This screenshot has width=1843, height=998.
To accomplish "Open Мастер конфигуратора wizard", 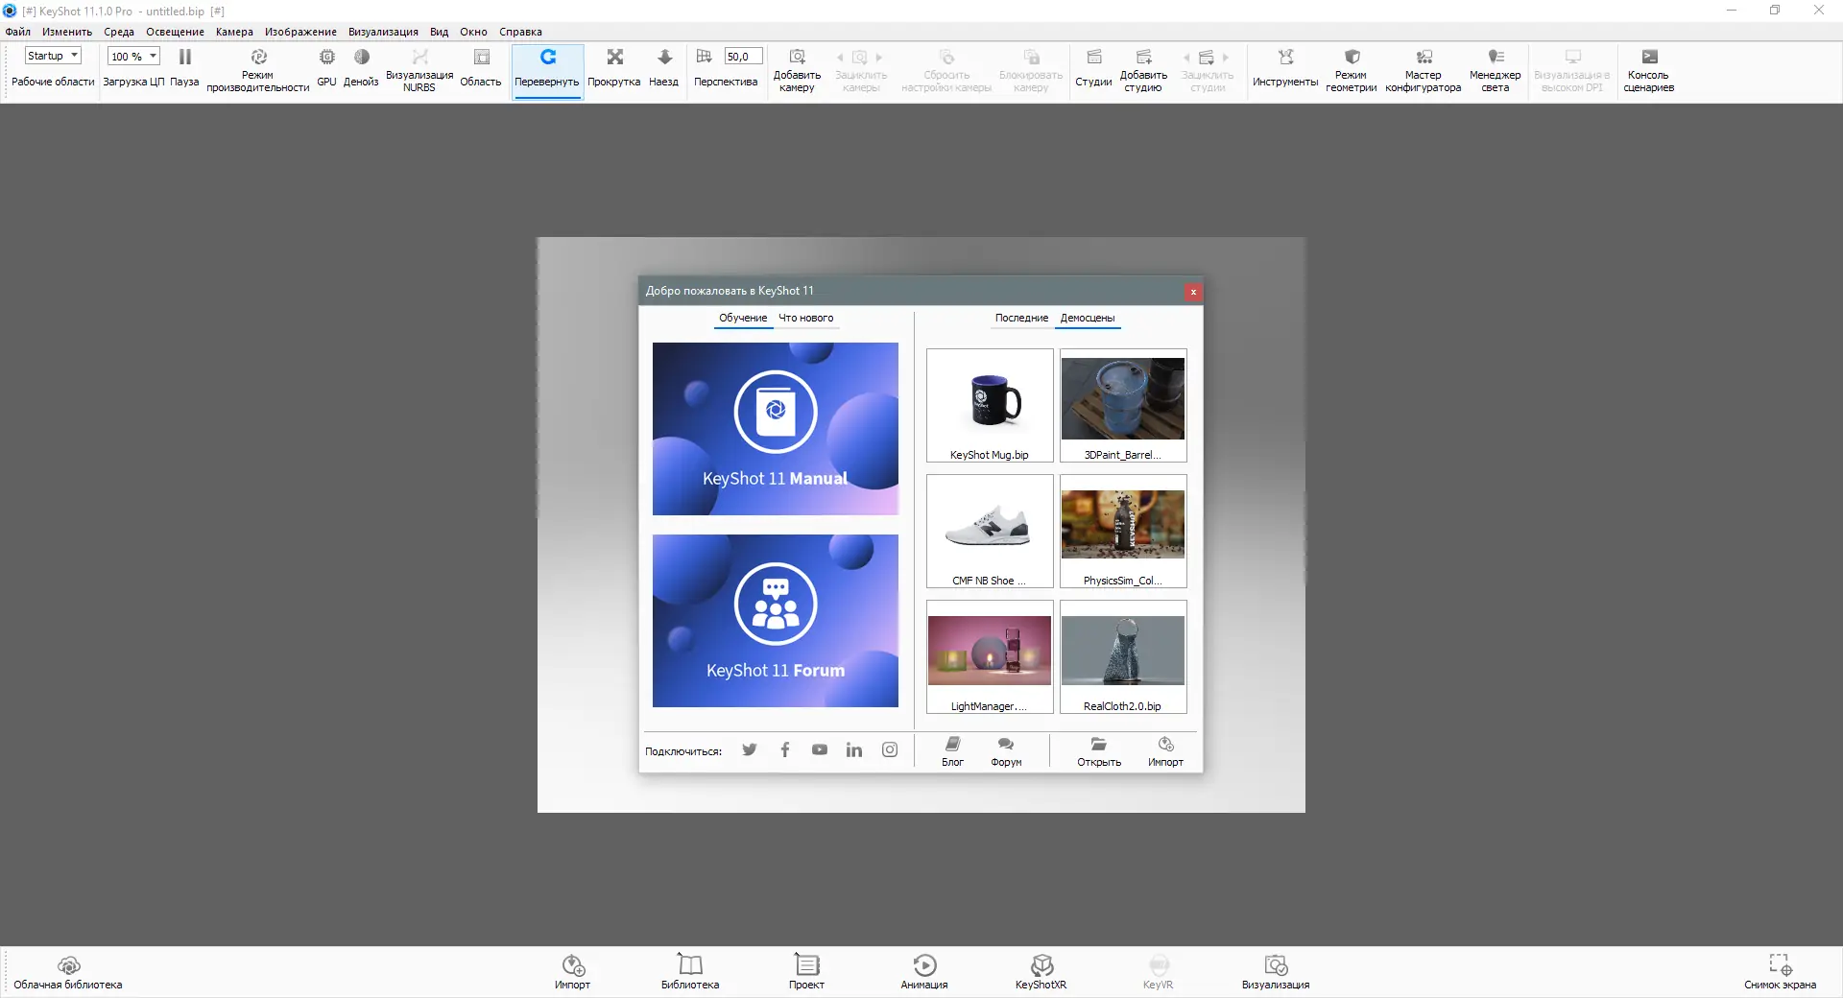I will pyautogui.click(x=1424, y=70).
